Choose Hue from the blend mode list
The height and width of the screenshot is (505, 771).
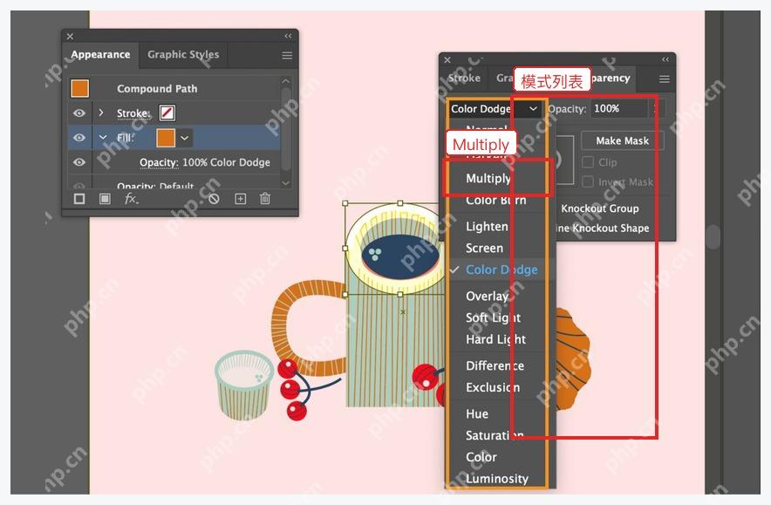click(477, 414)
